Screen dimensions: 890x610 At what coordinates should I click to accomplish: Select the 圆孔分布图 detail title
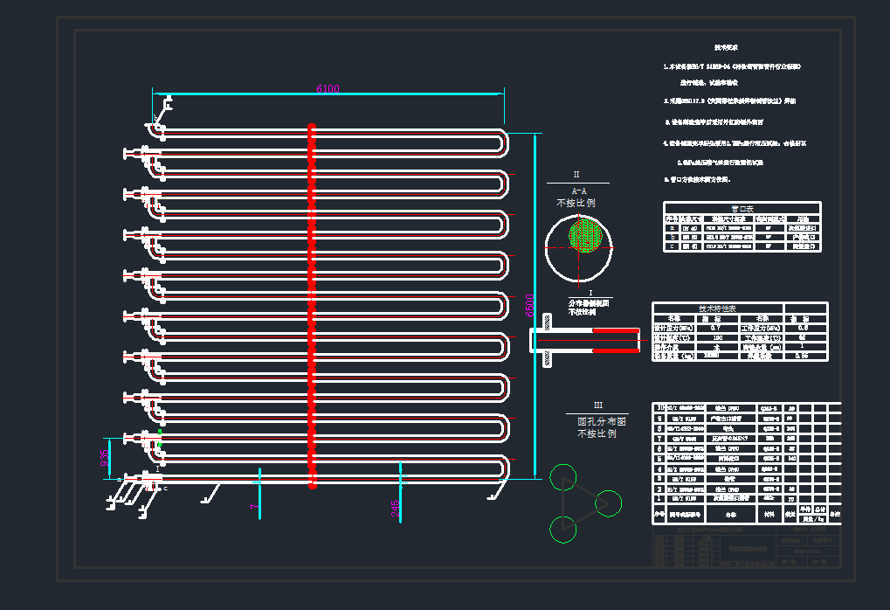(598, 421)
